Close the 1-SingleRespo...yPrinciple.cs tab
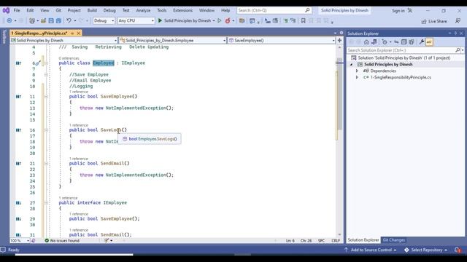The width and height of the screenshot is (467, 262). pyautogui.click(x=79, y=33)
